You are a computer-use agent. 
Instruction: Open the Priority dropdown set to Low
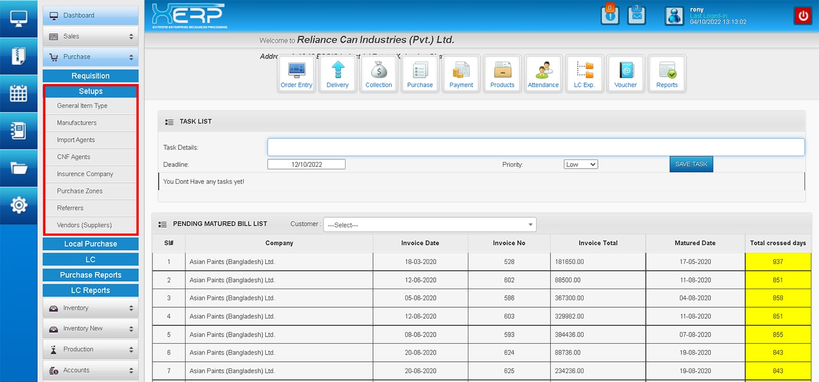[x=580, y=164]
